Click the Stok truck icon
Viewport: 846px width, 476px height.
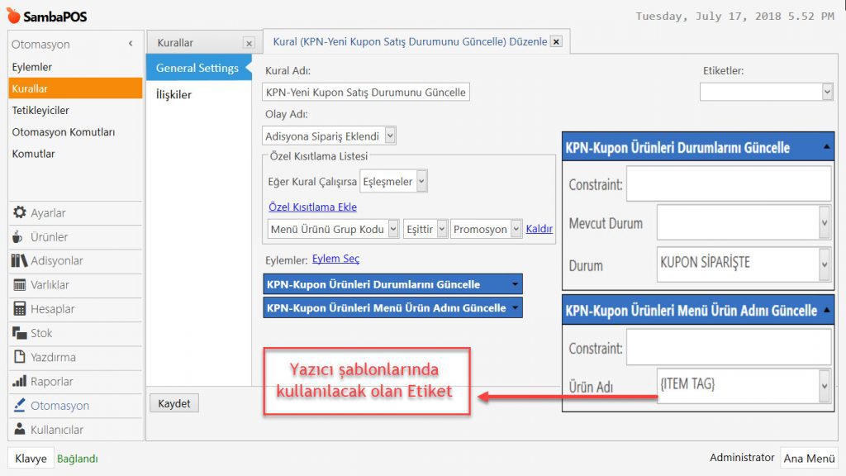pos(19,333)
